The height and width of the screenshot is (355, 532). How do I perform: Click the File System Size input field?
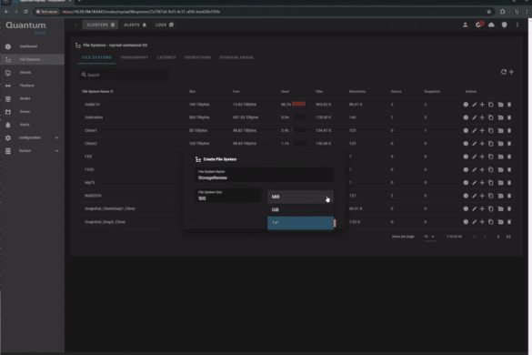pos(227,196)
